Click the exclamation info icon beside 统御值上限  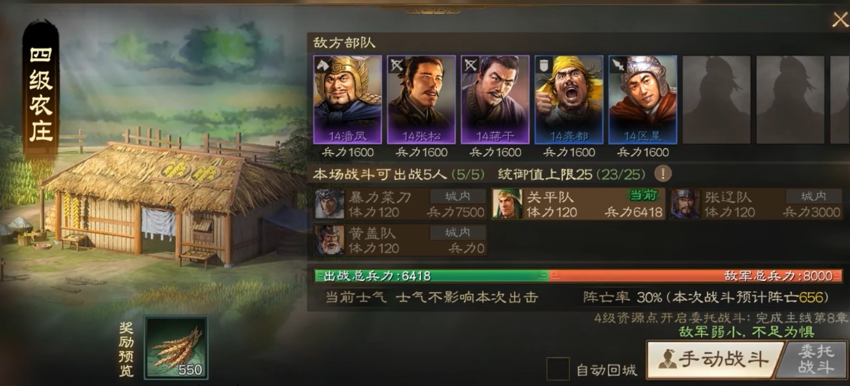tap(663, 174)
